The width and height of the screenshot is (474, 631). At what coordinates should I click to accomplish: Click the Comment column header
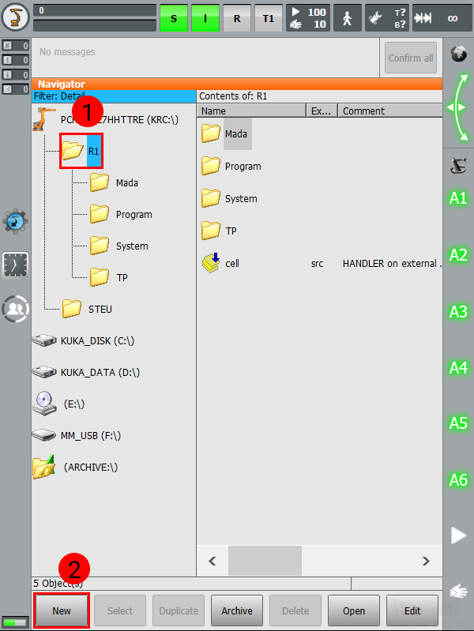(x=390, y=111)
